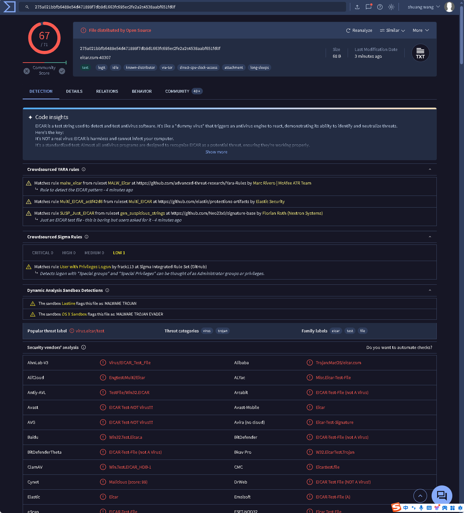Screen dimensions: 464x513
Task: Open the help question mark icon
Action: (380, 7)
